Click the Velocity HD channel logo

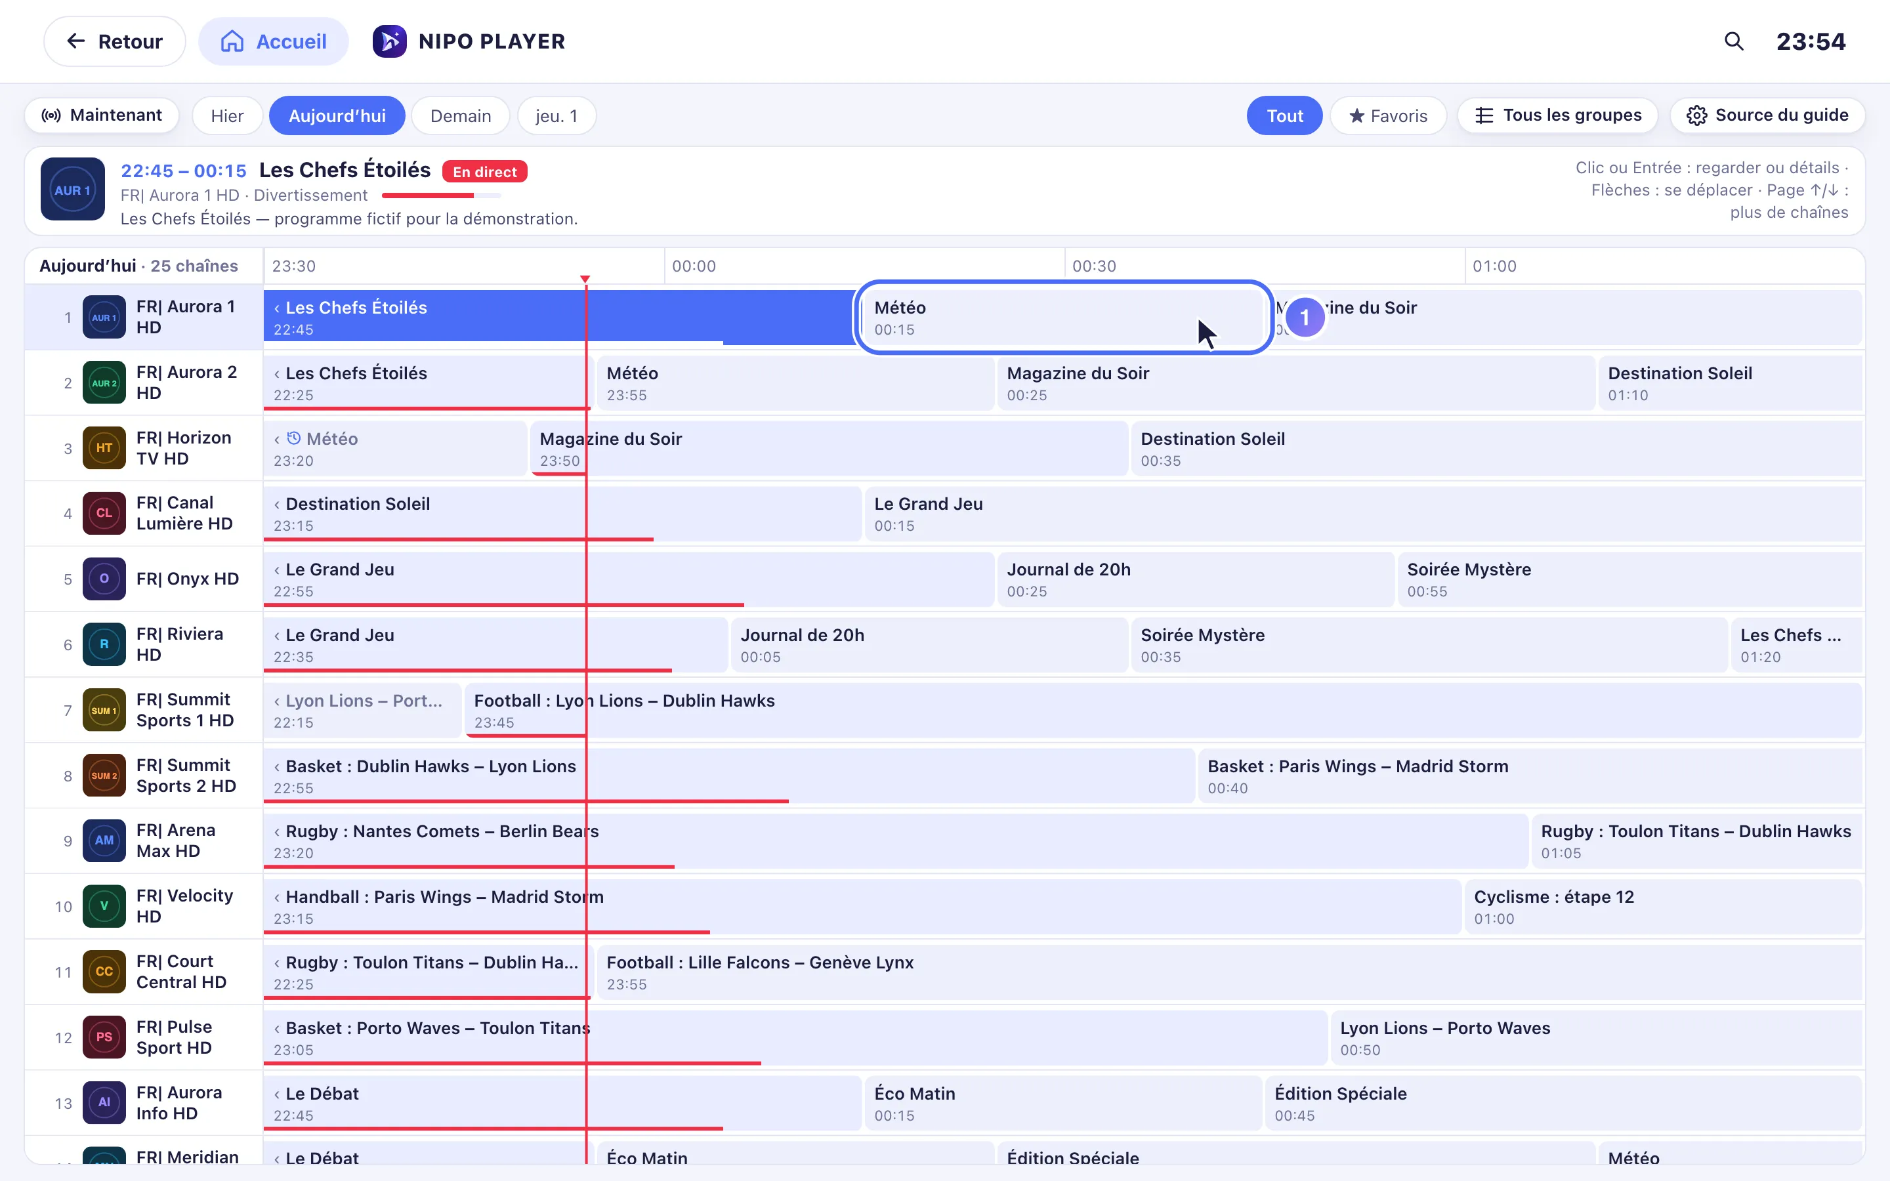[x=104, y=906]
